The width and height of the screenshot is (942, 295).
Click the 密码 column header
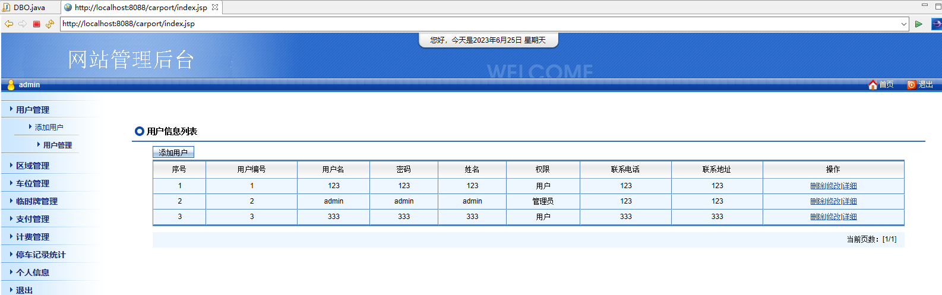(x=404, y=169)
